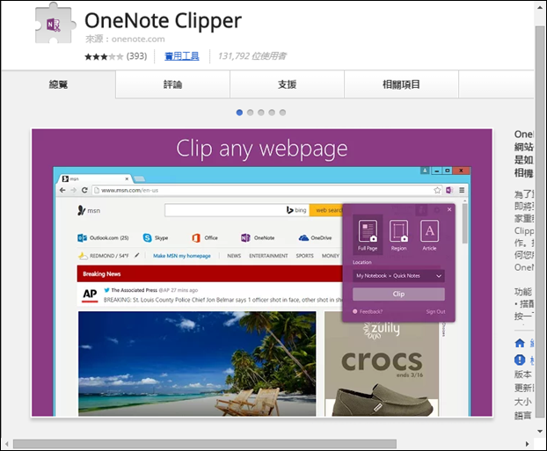Select the fifth carousel dot
This screenshot has height=451, width=547.
[282, 113]
